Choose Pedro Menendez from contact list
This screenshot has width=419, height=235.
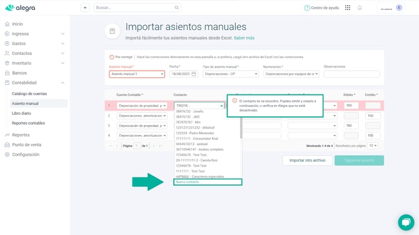(194, 133)
